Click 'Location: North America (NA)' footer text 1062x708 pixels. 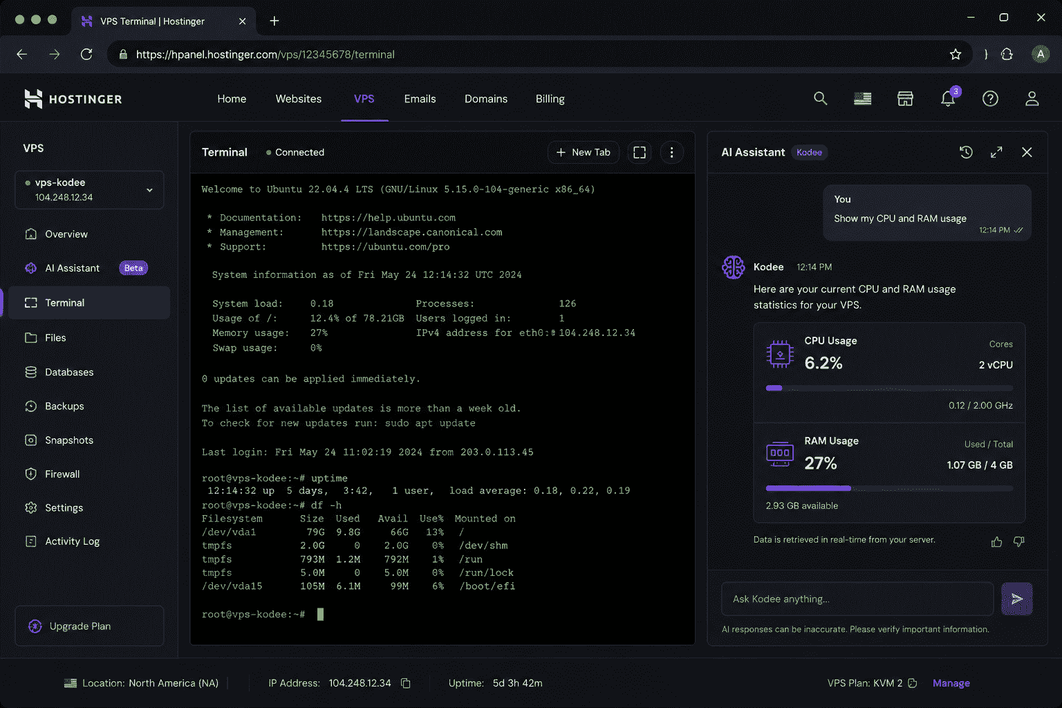(x=150, y=683)
